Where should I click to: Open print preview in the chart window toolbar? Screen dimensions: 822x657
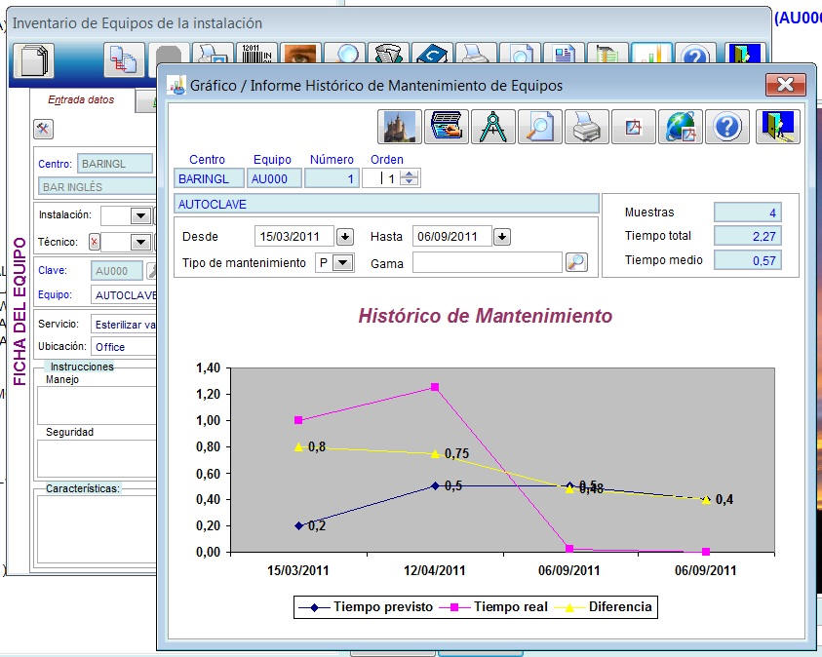pyautogui.click(x=540, y=127)
